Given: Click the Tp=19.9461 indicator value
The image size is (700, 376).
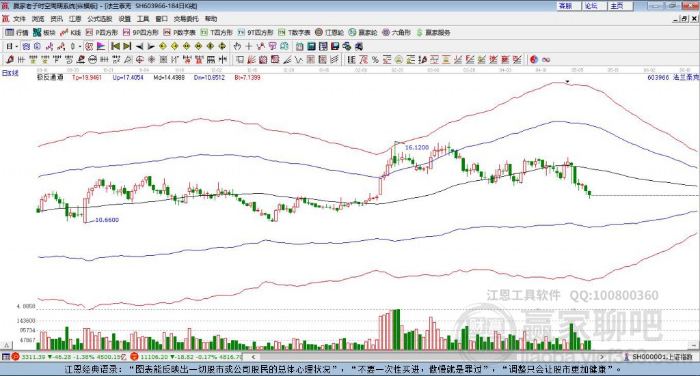Looking at the screenshot, I should click(x=87, y=77).
